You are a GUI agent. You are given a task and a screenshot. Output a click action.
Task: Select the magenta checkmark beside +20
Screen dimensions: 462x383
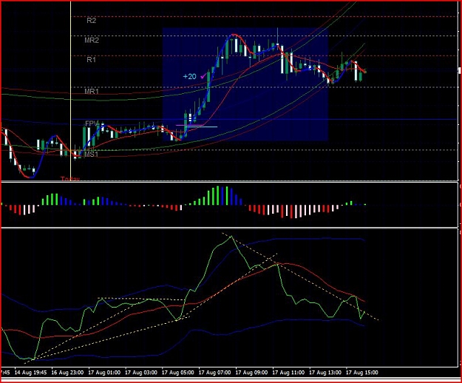click(203, 76)
